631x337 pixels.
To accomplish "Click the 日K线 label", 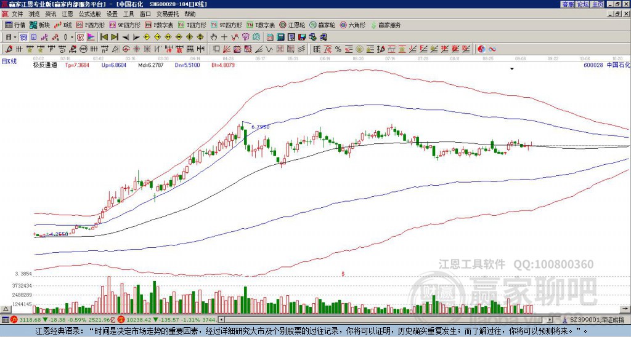I will [x=9, y=61].
